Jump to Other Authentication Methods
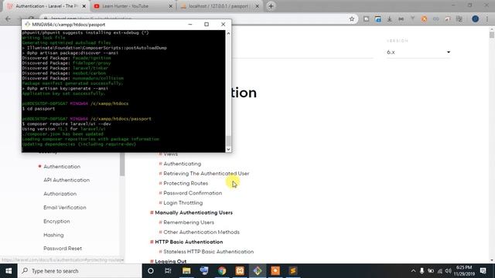This screenshot has height=278, width=495. point(201,232)
